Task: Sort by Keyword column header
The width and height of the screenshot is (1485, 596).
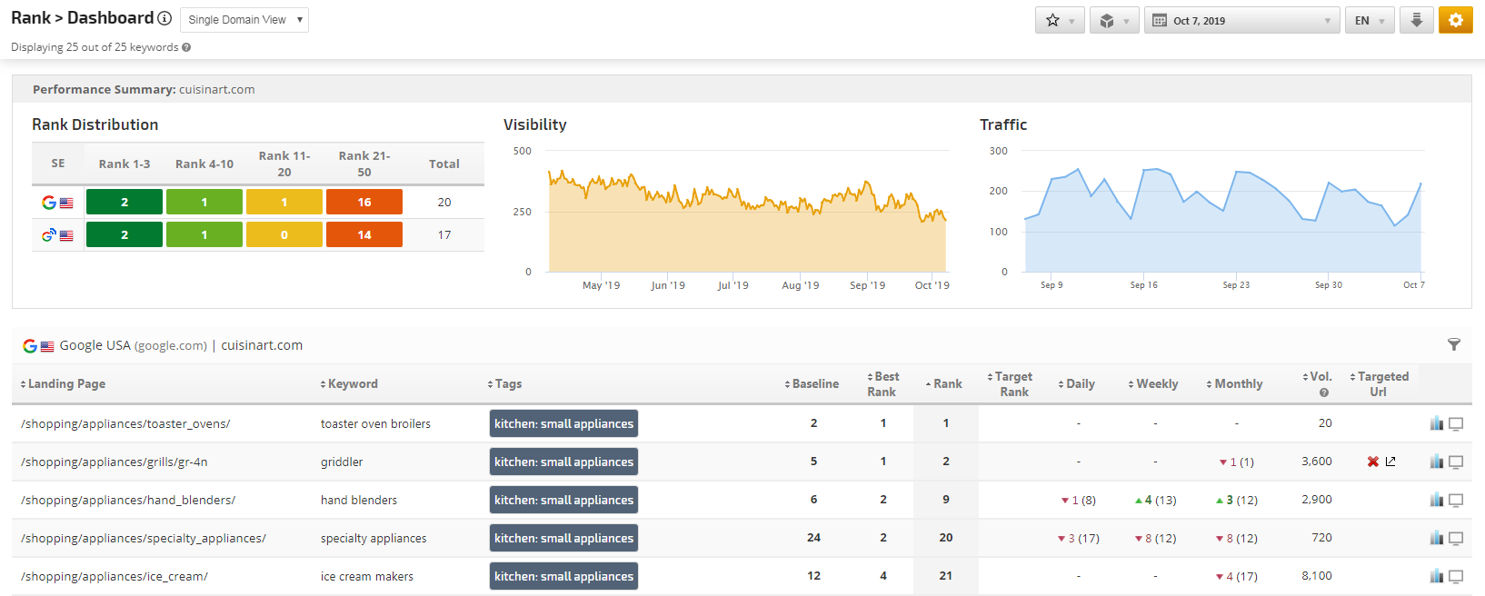Action: tap(349, 384)
